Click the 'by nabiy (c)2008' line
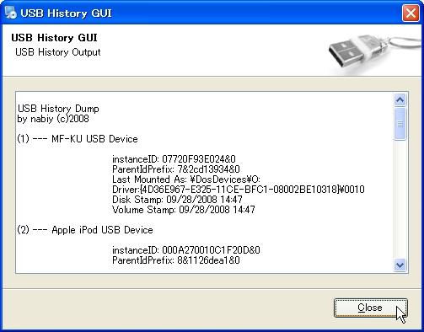The width and height of the screenshot is (424, 332). tap(53, 119)
